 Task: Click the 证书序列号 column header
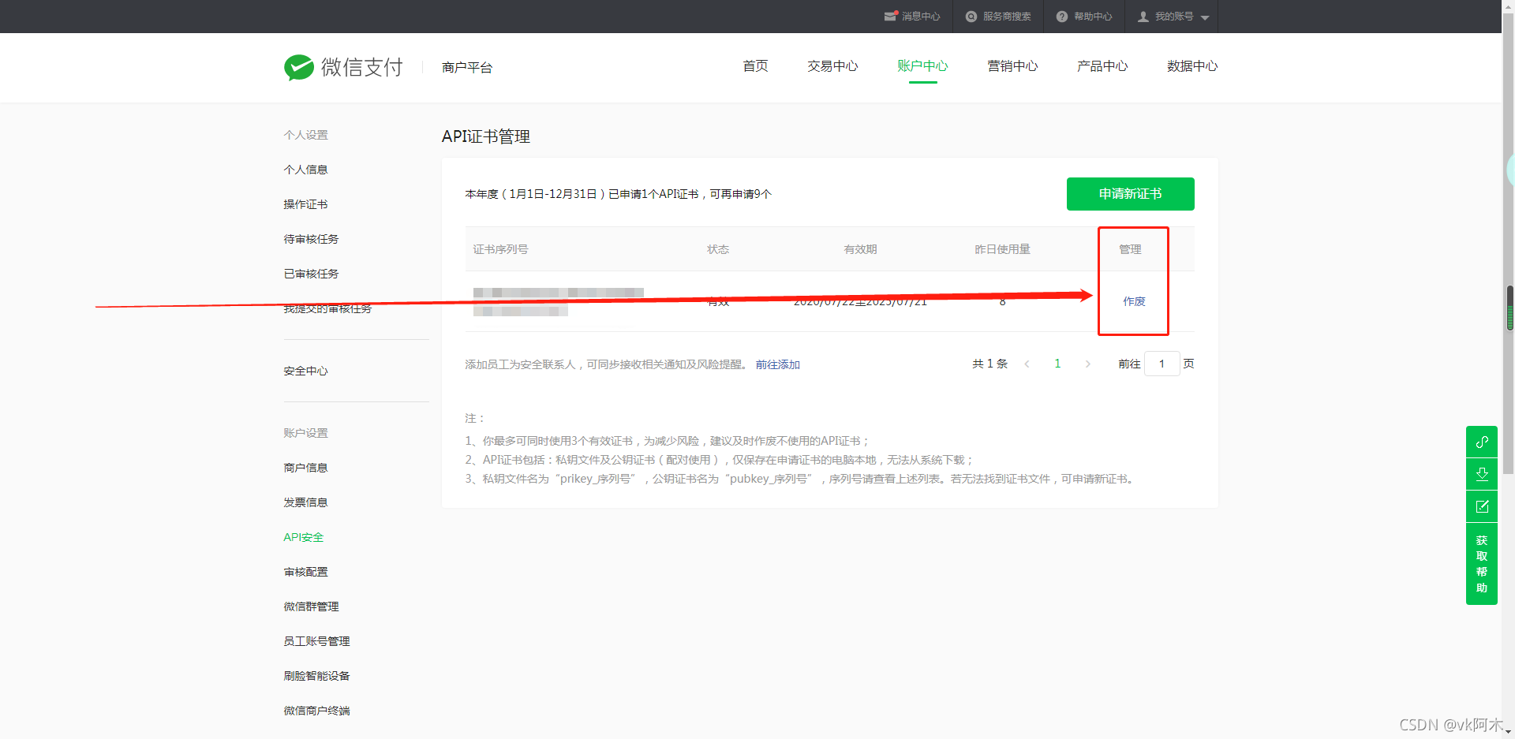[x=500, y=249]
